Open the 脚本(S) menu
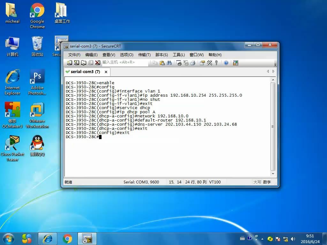327x245 pixels. point(162,55)
